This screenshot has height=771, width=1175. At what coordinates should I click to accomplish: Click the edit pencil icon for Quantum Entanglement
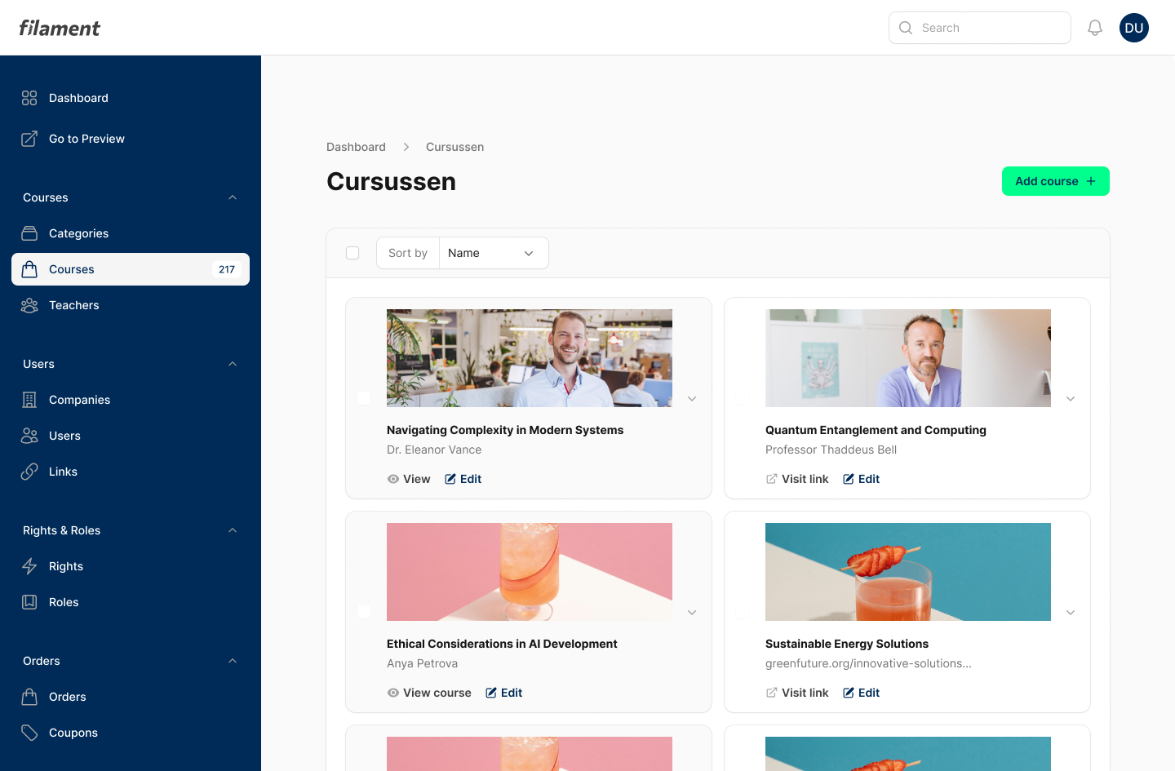pos(849,479)
